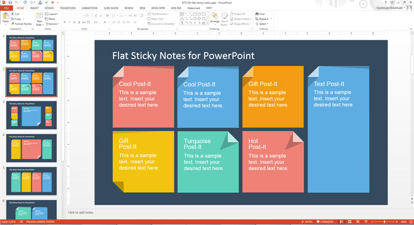Image resolution: width=414 pixels, height=225 pixels.
Task: Click the Save icon in quick access toolbar
Action: (x=11, y=2)
